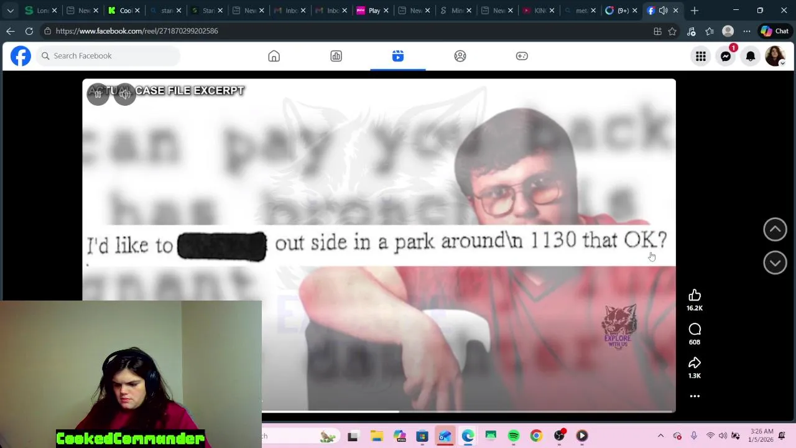Open browser extensions music icon
Screen dimensions: 796x448
pyautogui.click(x=691, y=31)
